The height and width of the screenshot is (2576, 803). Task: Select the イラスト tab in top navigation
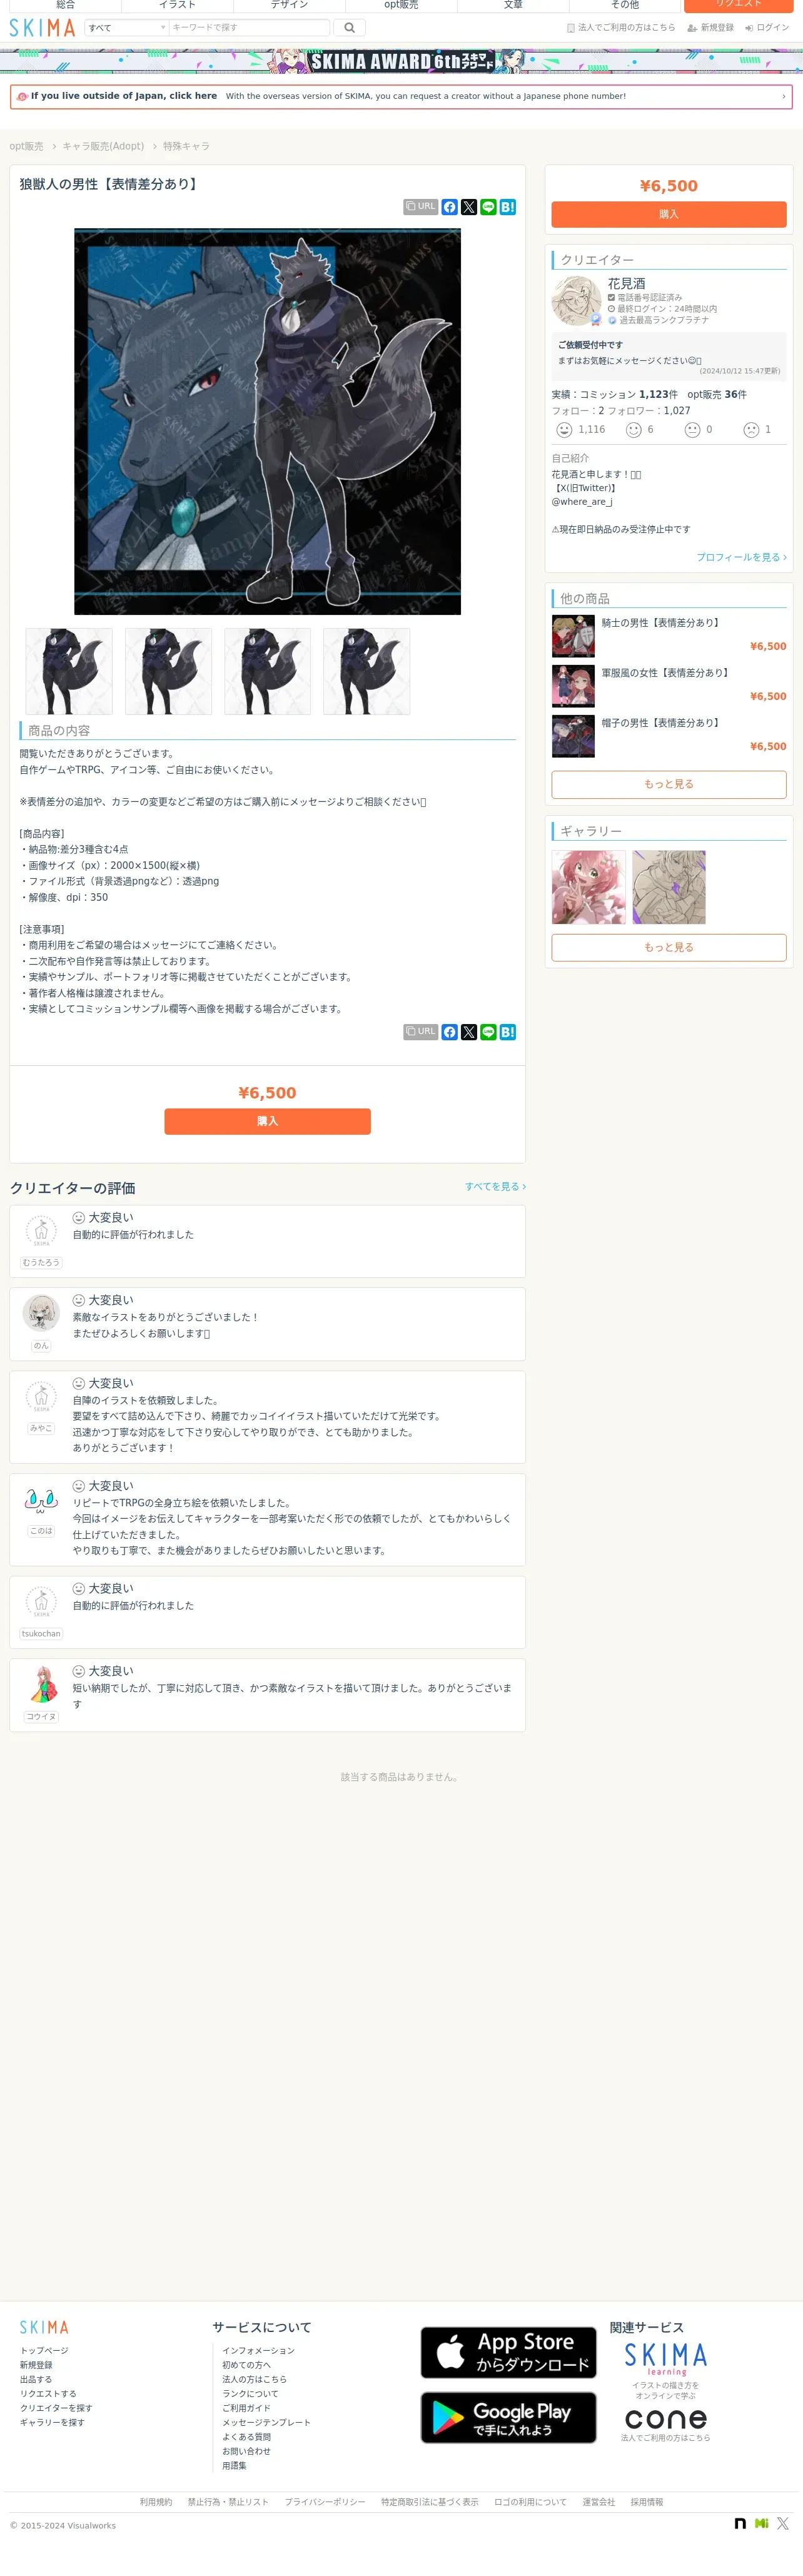click(177, 6)
